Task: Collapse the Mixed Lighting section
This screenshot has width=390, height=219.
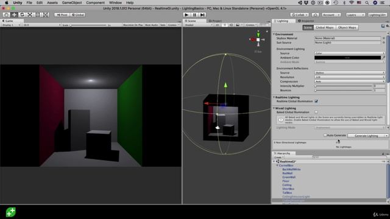Action: [x=274, y=108]
